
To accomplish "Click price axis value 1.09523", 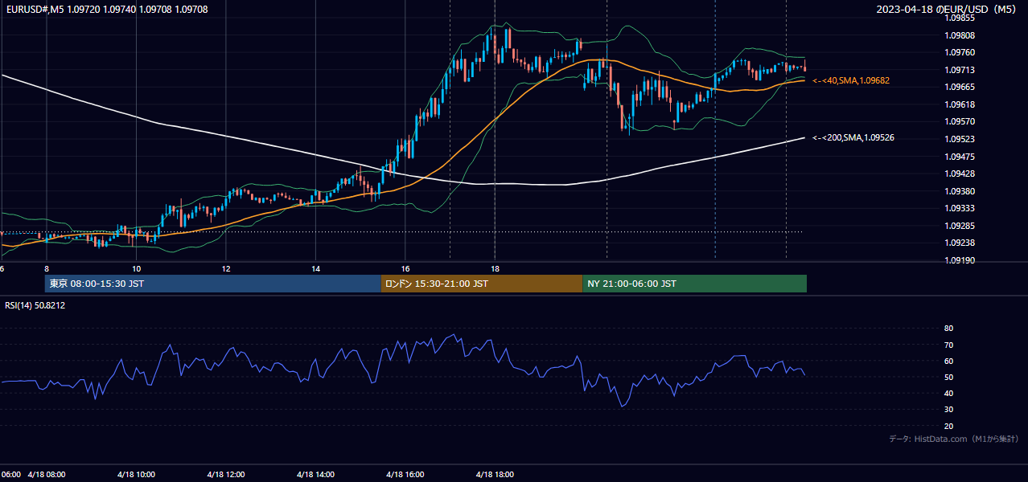I will click(x=959, y=139).
